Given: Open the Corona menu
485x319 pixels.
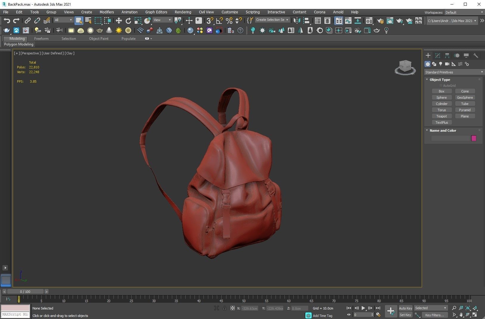Looking at the screenshot, I should pos(319,12).
